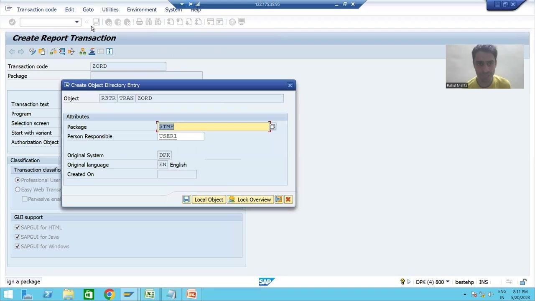Cancel the dialog with the red X icon
The image size is (535, 301).
tap(288, 200)
